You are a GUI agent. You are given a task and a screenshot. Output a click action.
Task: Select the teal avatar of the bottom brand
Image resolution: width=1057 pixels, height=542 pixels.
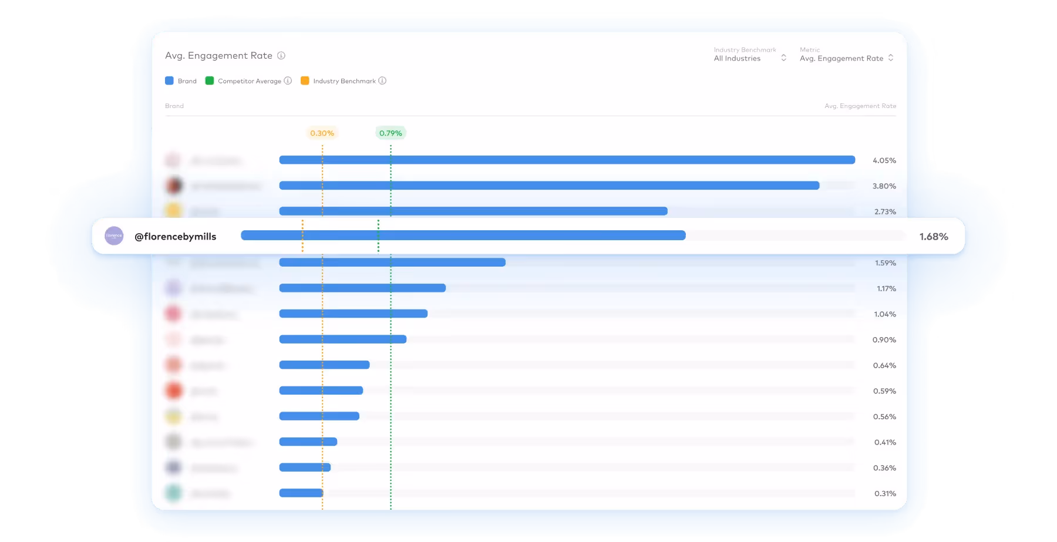click(x=173, y=493)
